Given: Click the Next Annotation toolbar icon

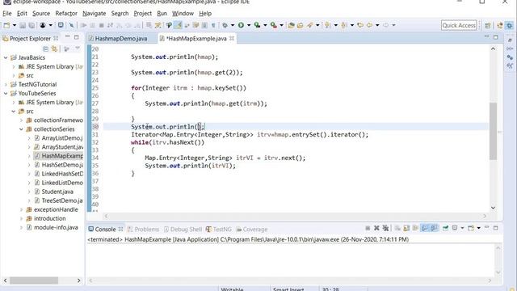Looking at the screenshot, I should 328,25.
